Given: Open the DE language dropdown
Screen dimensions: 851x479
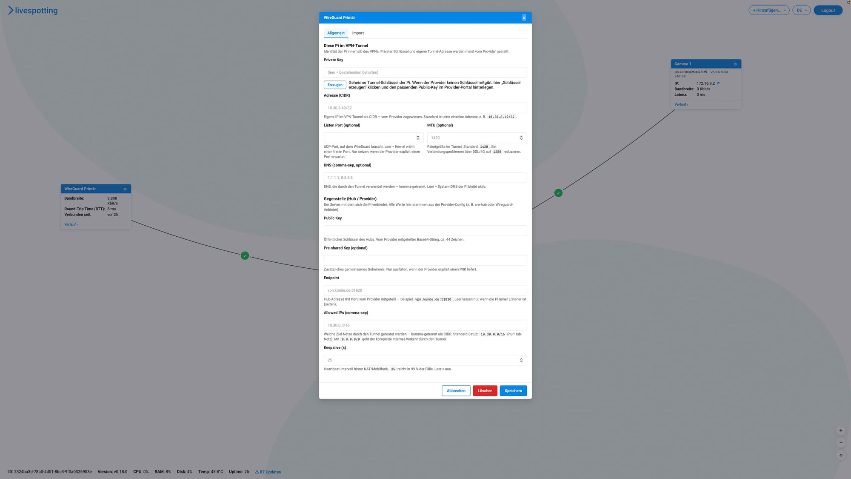Looking at the screenshot, I should pos(801,10).
